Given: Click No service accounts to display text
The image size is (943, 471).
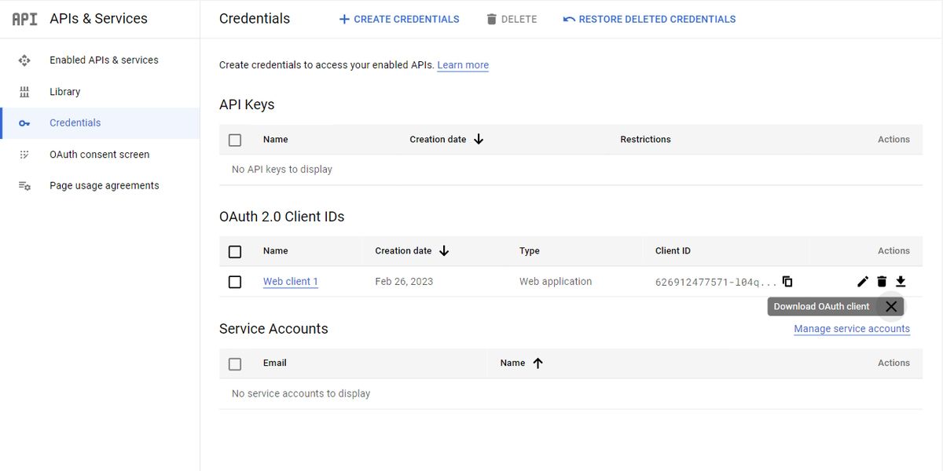Looking at the screenshot, I should click(301, 394).
